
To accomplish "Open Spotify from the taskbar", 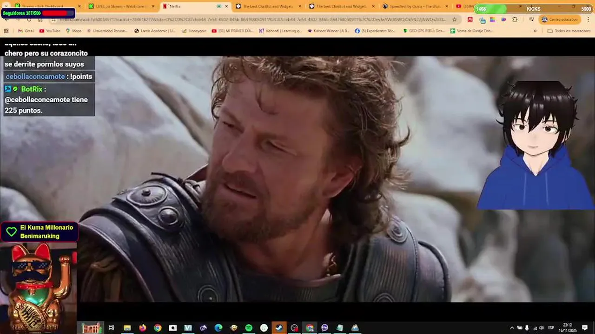I will click(249, 328).
